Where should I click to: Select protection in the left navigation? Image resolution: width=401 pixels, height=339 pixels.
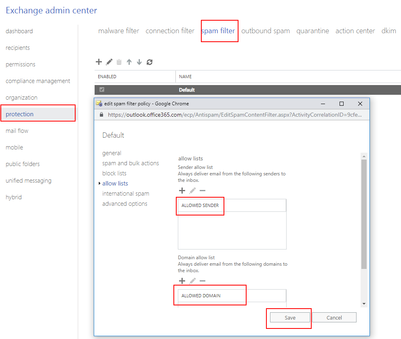click(38, 114)
